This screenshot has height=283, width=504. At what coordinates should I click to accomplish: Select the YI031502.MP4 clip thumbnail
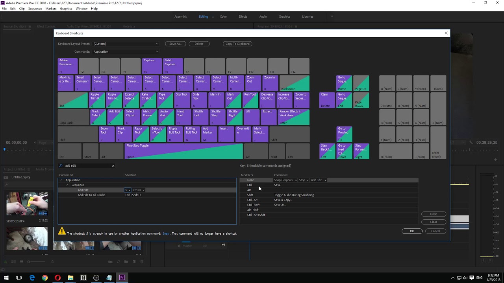click(x=27, y=204)
